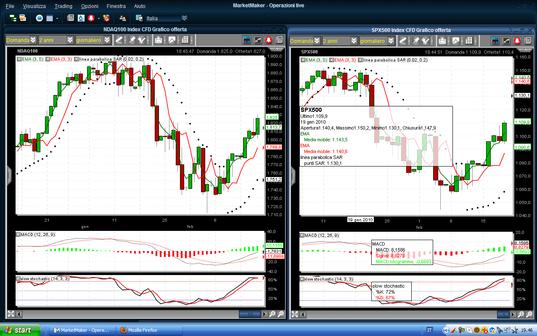Open the Italia language dropdown in main toolbar
The height and width of the screenshot is (336, 537).
coord(184,18)
